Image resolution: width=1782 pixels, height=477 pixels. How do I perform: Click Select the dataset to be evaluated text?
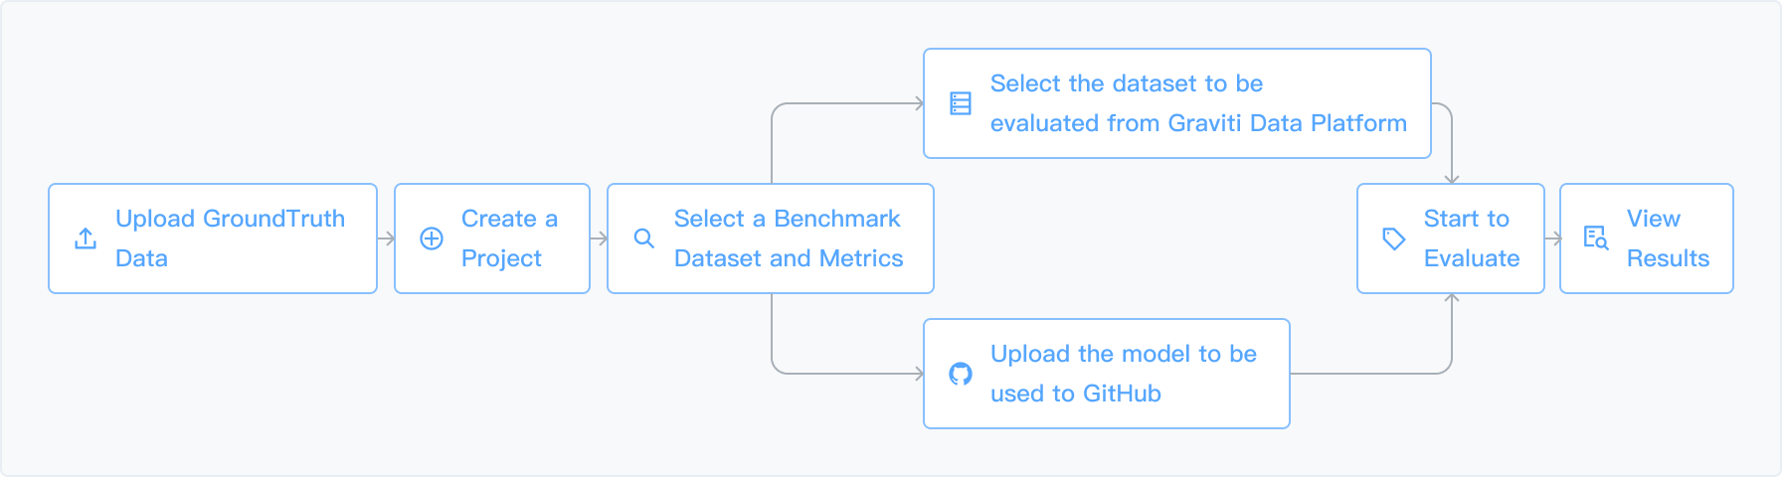tap(1198, 103)
